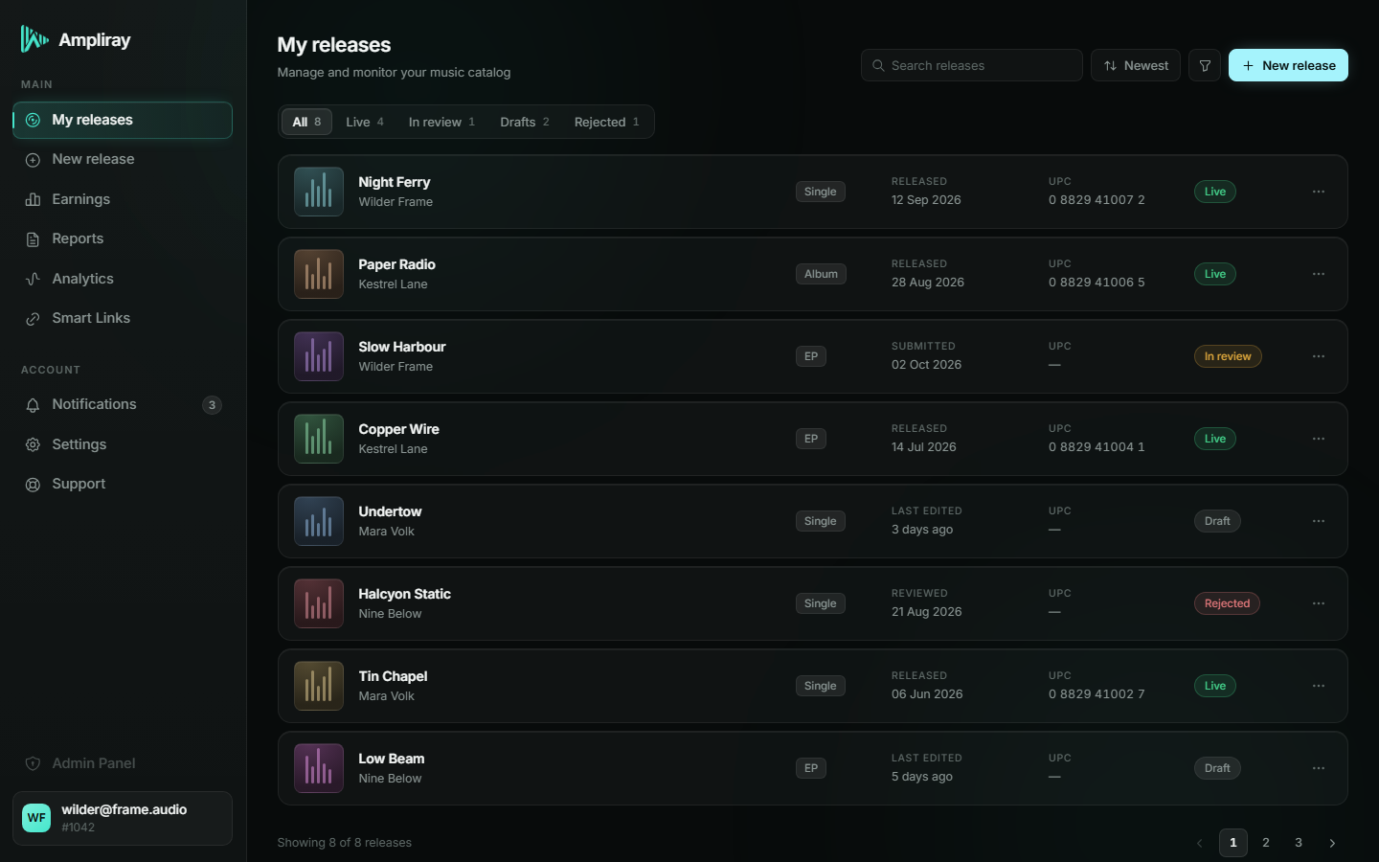This screenshot has width=1379, height=862.
Task: Select My releases in the sidebar
Action: 123,120
